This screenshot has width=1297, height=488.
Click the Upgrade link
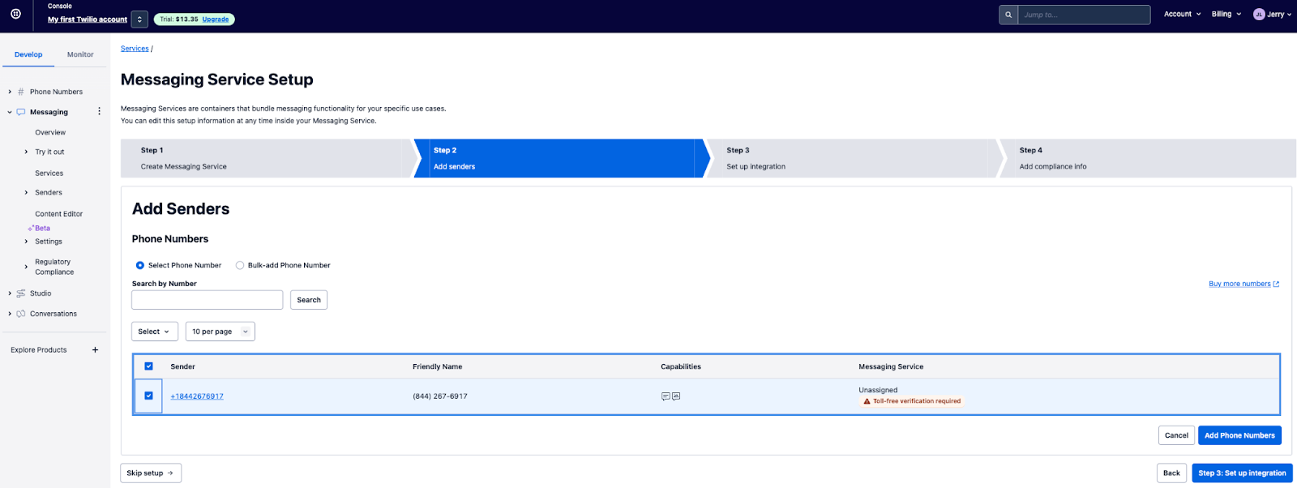point(216,19)
